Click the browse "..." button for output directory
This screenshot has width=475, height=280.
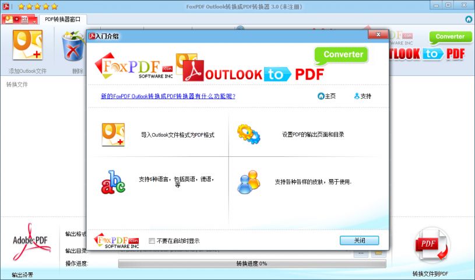[361, 253]
